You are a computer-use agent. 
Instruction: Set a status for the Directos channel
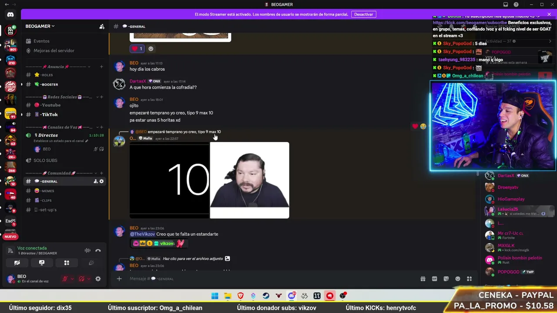[61, 141]
